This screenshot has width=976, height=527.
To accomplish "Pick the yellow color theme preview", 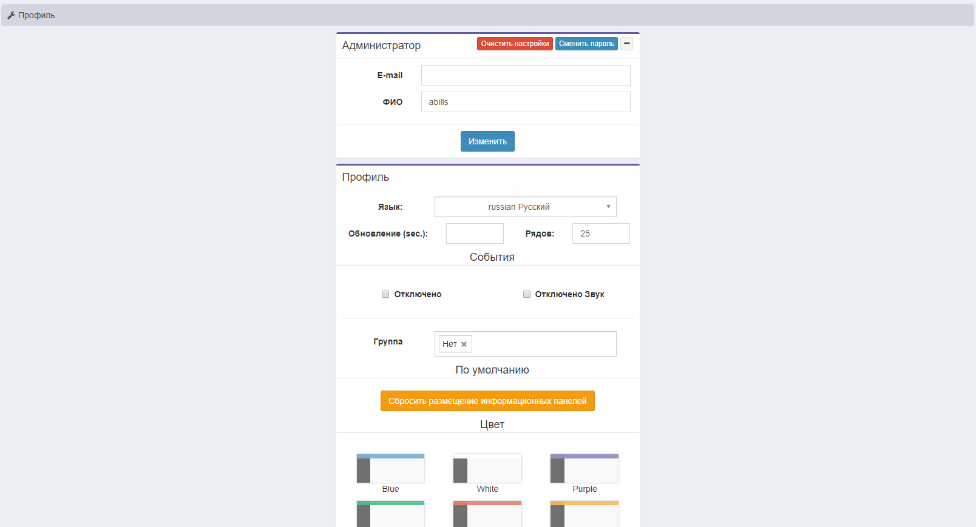I will [x=585, y=514].
